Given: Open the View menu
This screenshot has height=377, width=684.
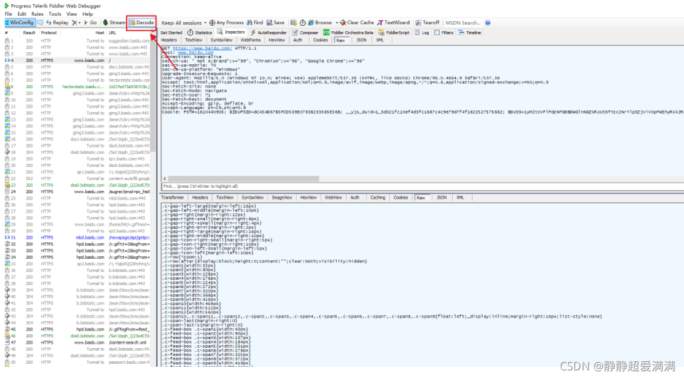Looking at the screenshot, I should (x=71, y=14).
